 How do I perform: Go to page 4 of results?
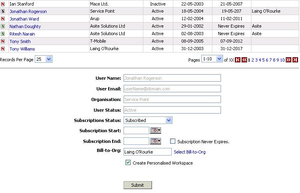[260, 60]
